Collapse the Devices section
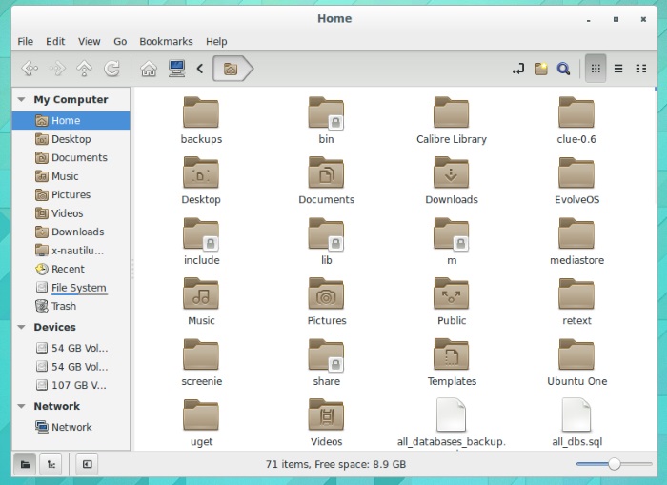Screen dimensions: 667x485 21,327
